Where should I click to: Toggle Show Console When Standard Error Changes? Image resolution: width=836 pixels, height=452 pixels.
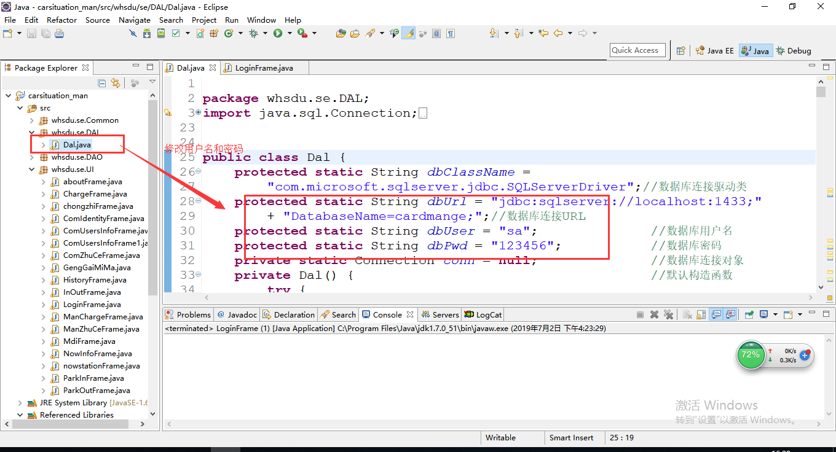click(x=730, y=314)
